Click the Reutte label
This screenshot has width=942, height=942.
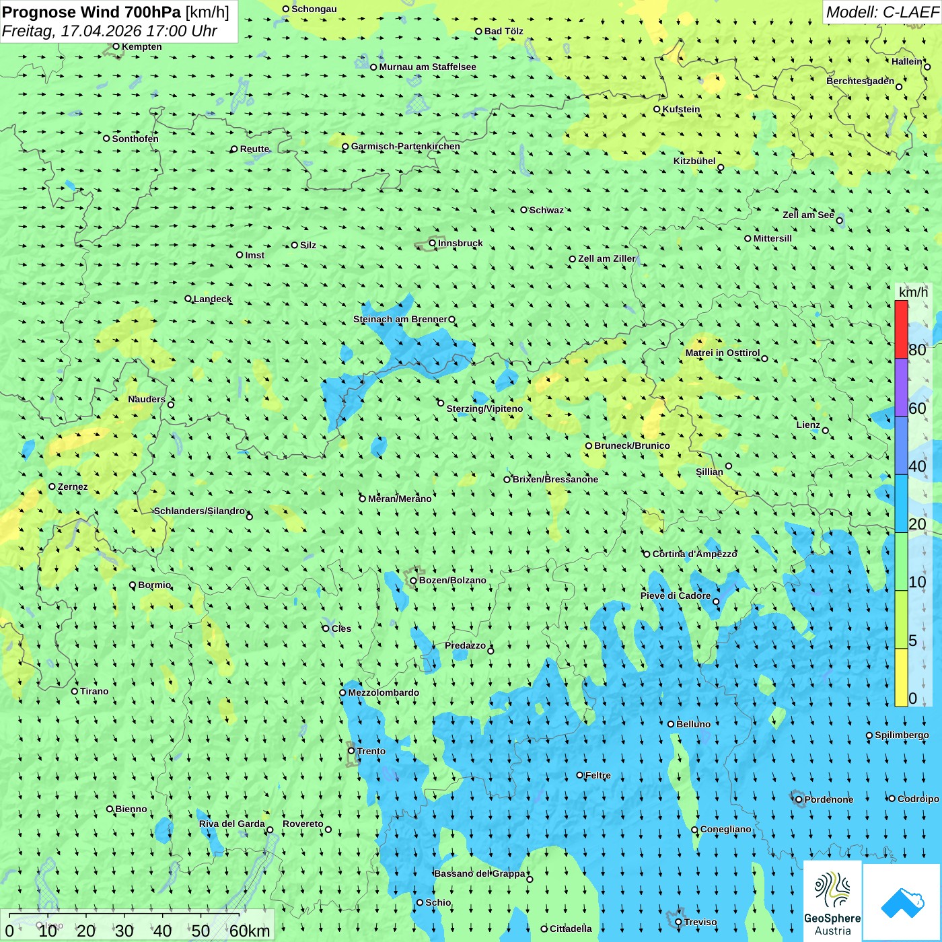tap(254, 149)
